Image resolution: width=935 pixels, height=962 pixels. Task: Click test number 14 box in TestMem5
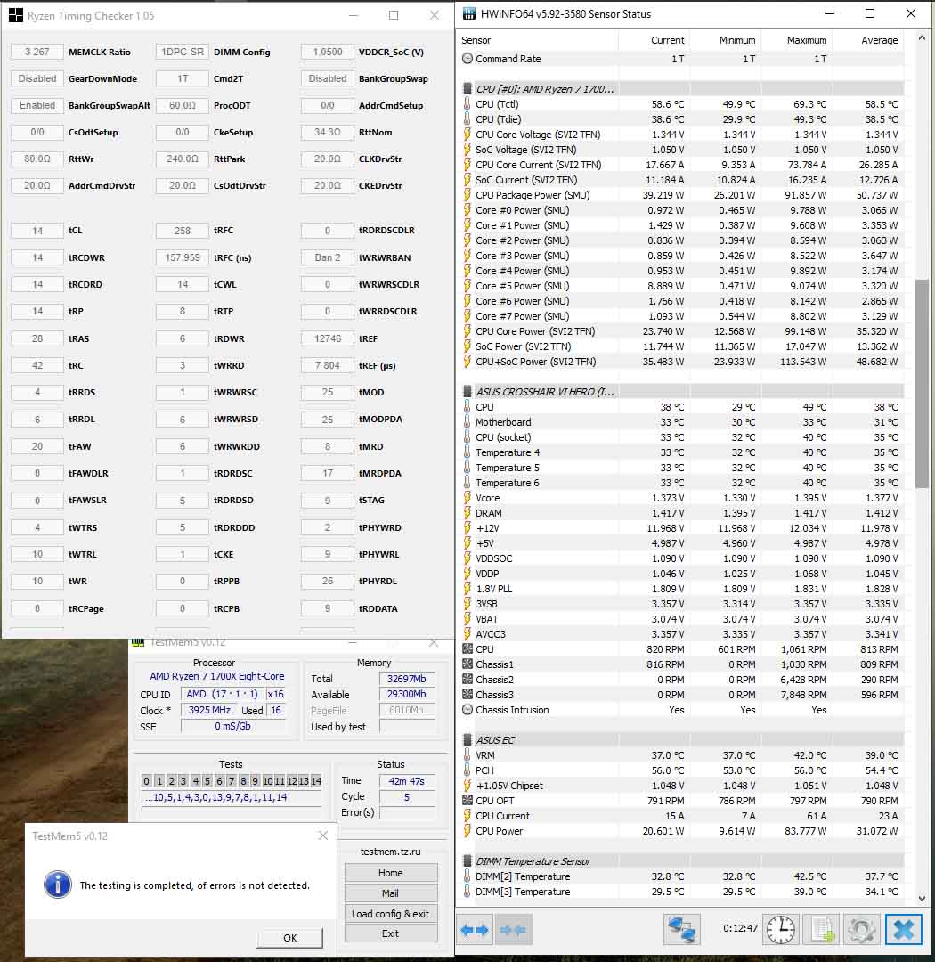[316, 781]
